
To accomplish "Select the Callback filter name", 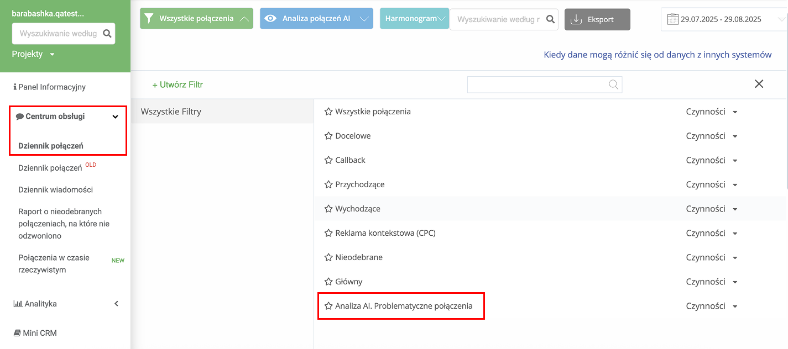I will click(x=351, y=160).
